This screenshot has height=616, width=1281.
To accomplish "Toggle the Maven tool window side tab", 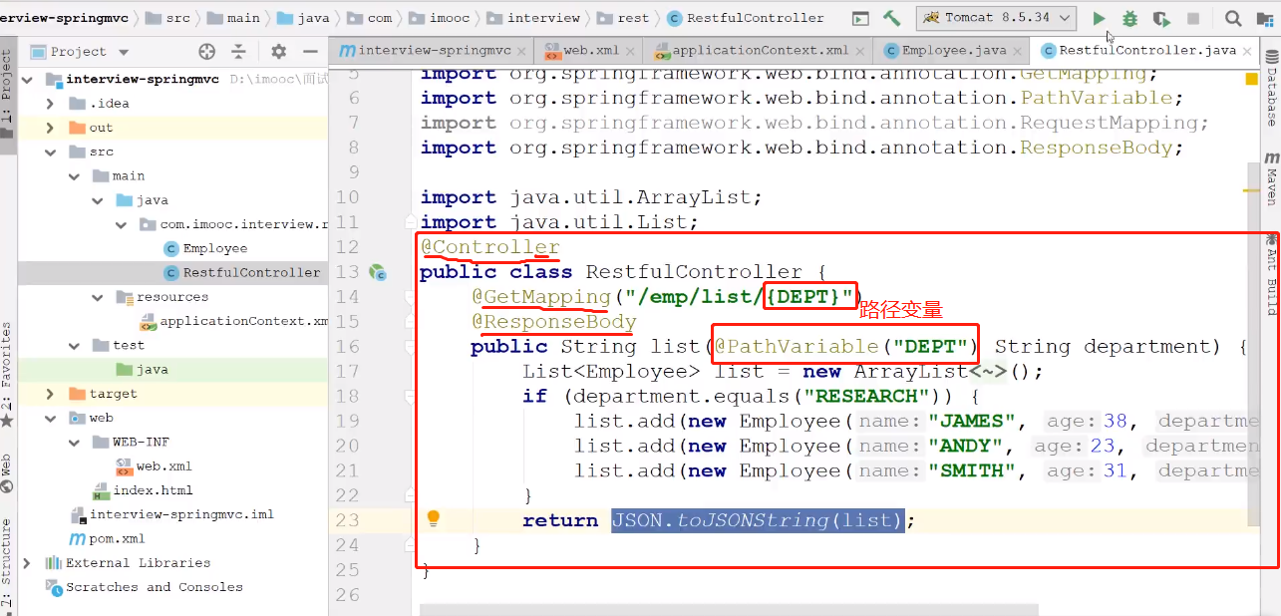I will pos(1271,179).
